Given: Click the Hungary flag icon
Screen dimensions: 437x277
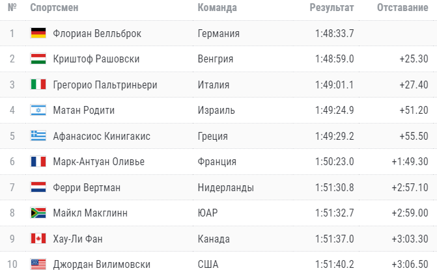Looking at the screenshot, I should (38, 59).
